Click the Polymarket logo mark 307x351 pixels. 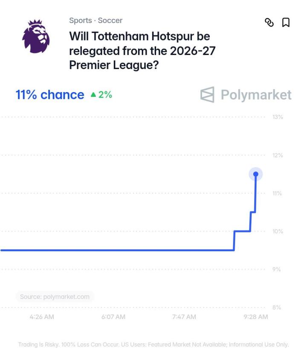[x=207, y=95]
